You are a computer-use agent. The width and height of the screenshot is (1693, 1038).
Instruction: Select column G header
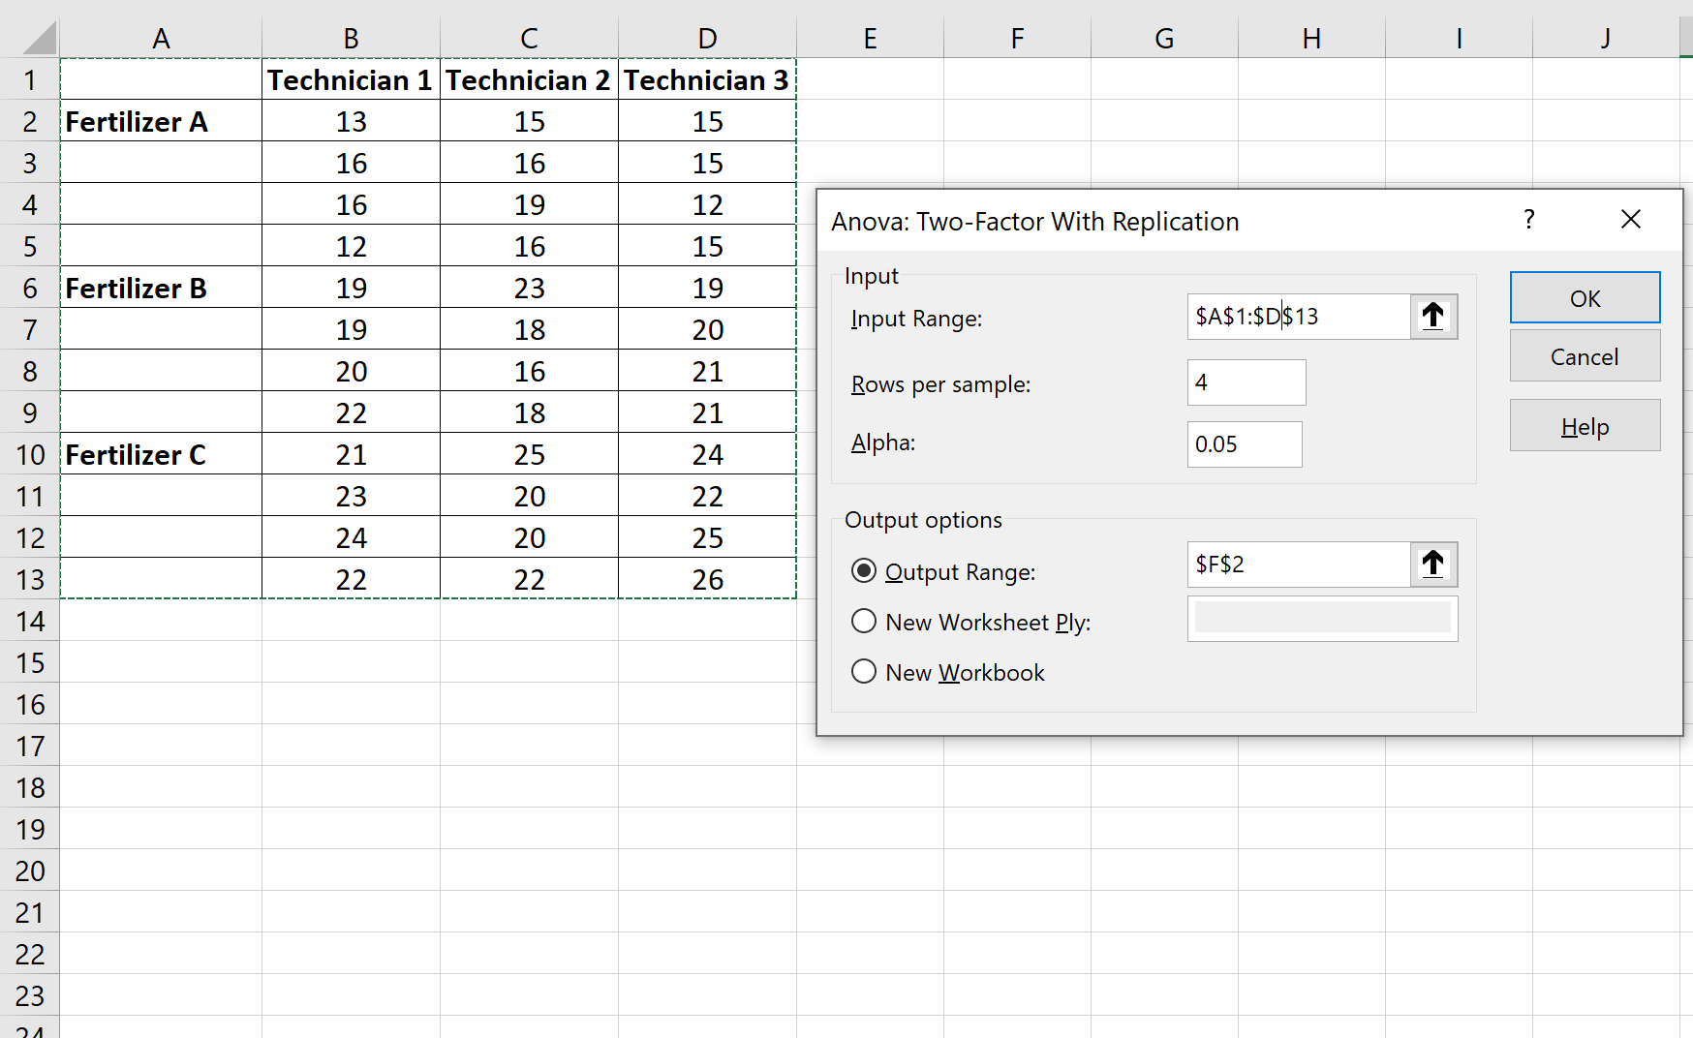[x=1164, y=39]
